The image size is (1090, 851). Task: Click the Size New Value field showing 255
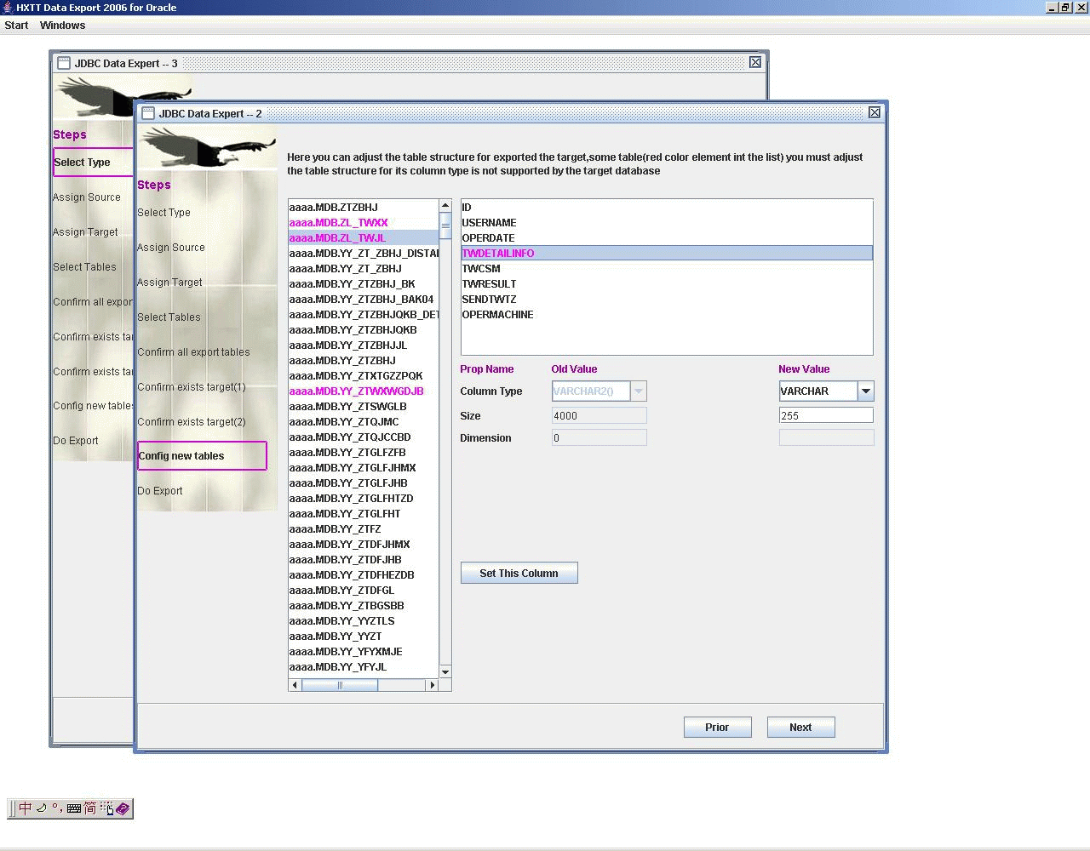(825, 414)
